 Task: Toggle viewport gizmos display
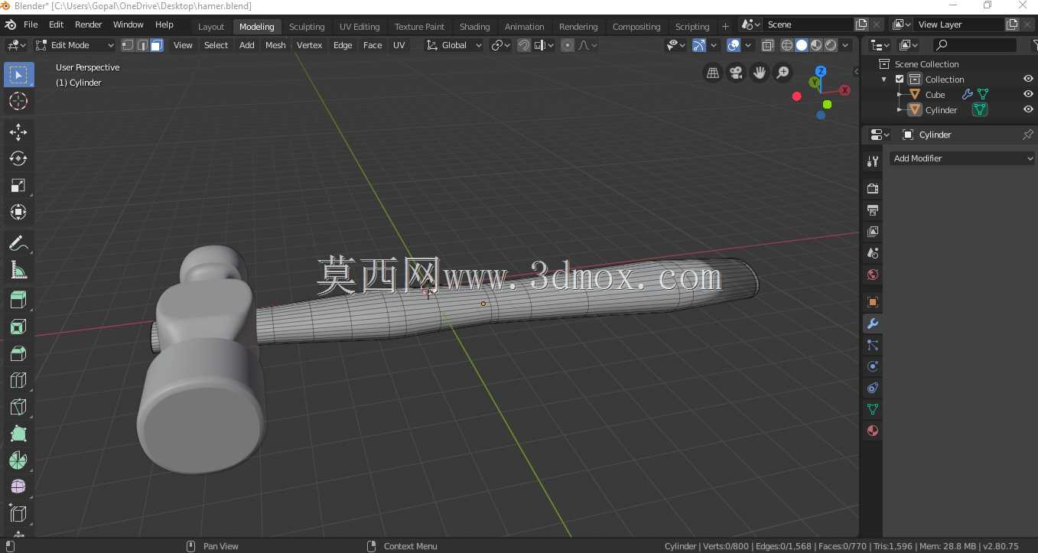pos(699,45)
